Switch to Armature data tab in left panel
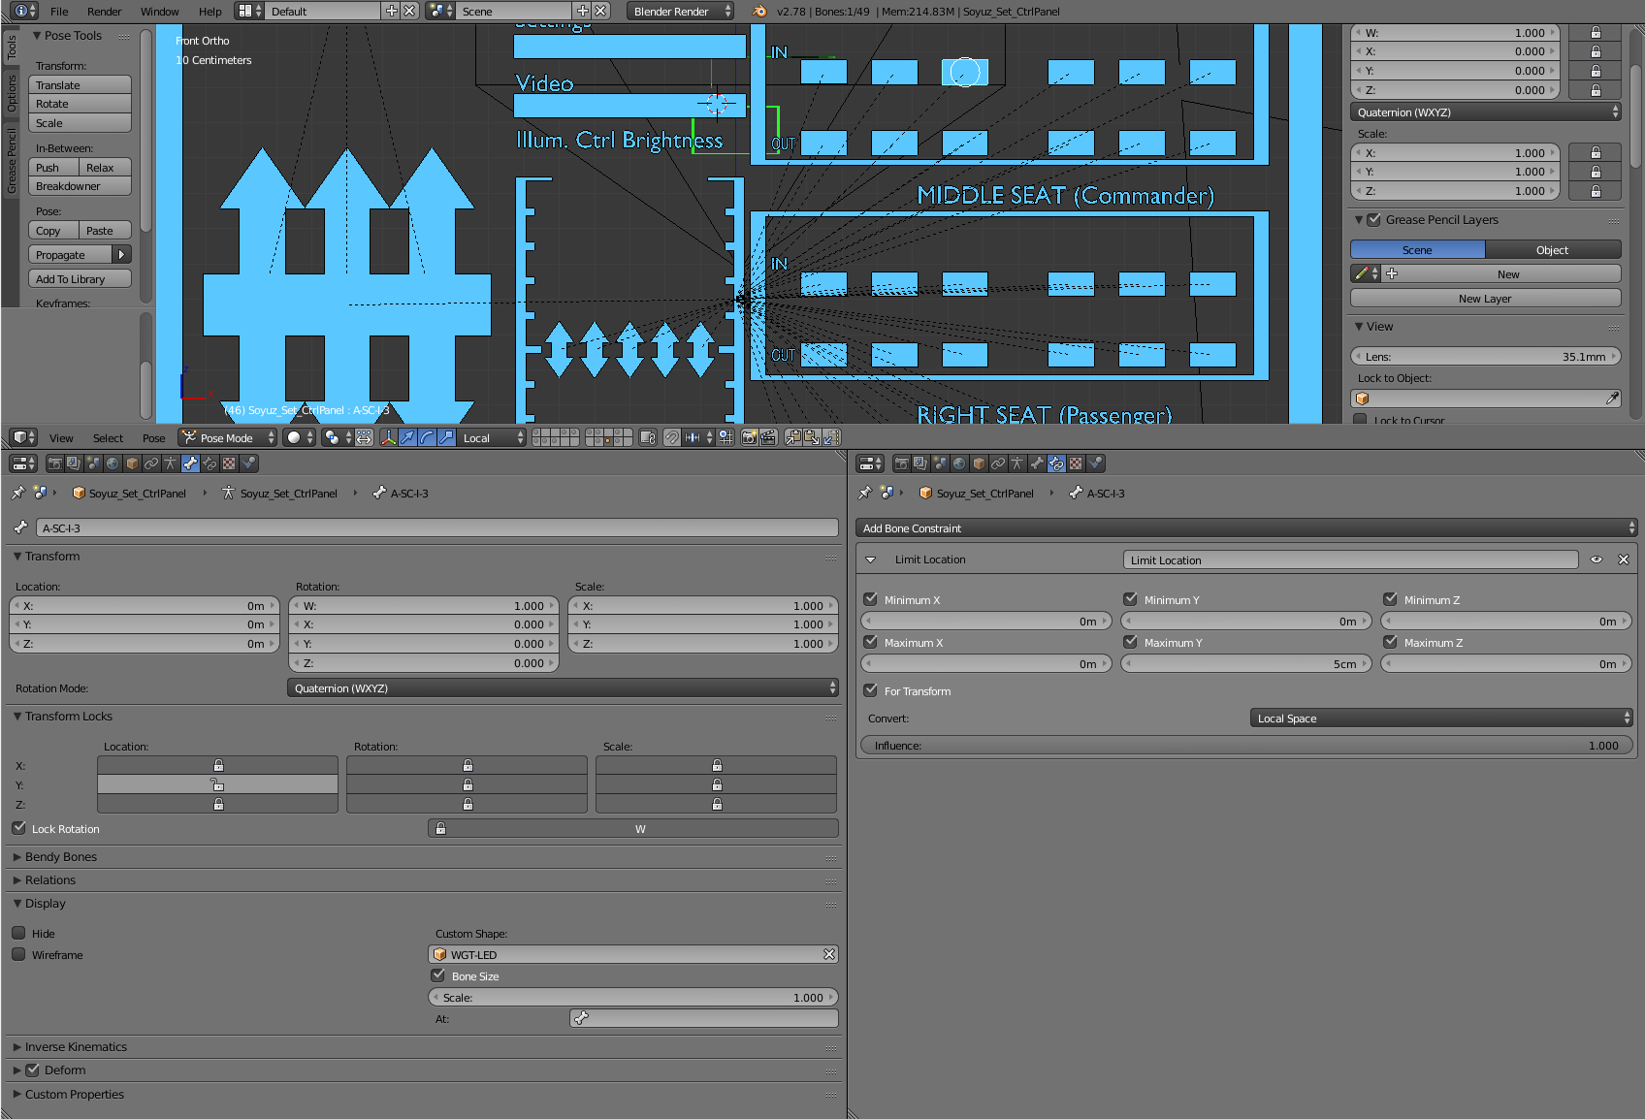The width and height of the screenshot is (1645, 1119). point(171,464)
